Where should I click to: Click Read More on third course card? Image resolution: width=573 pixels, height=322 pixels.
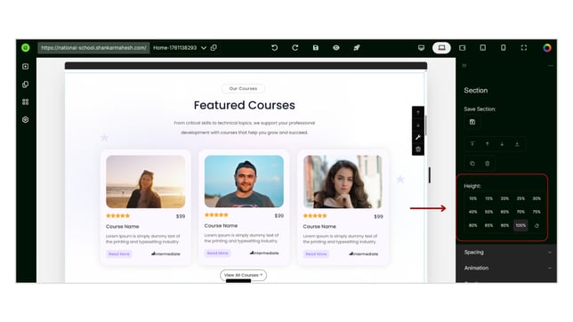click(x=316, y=254)
